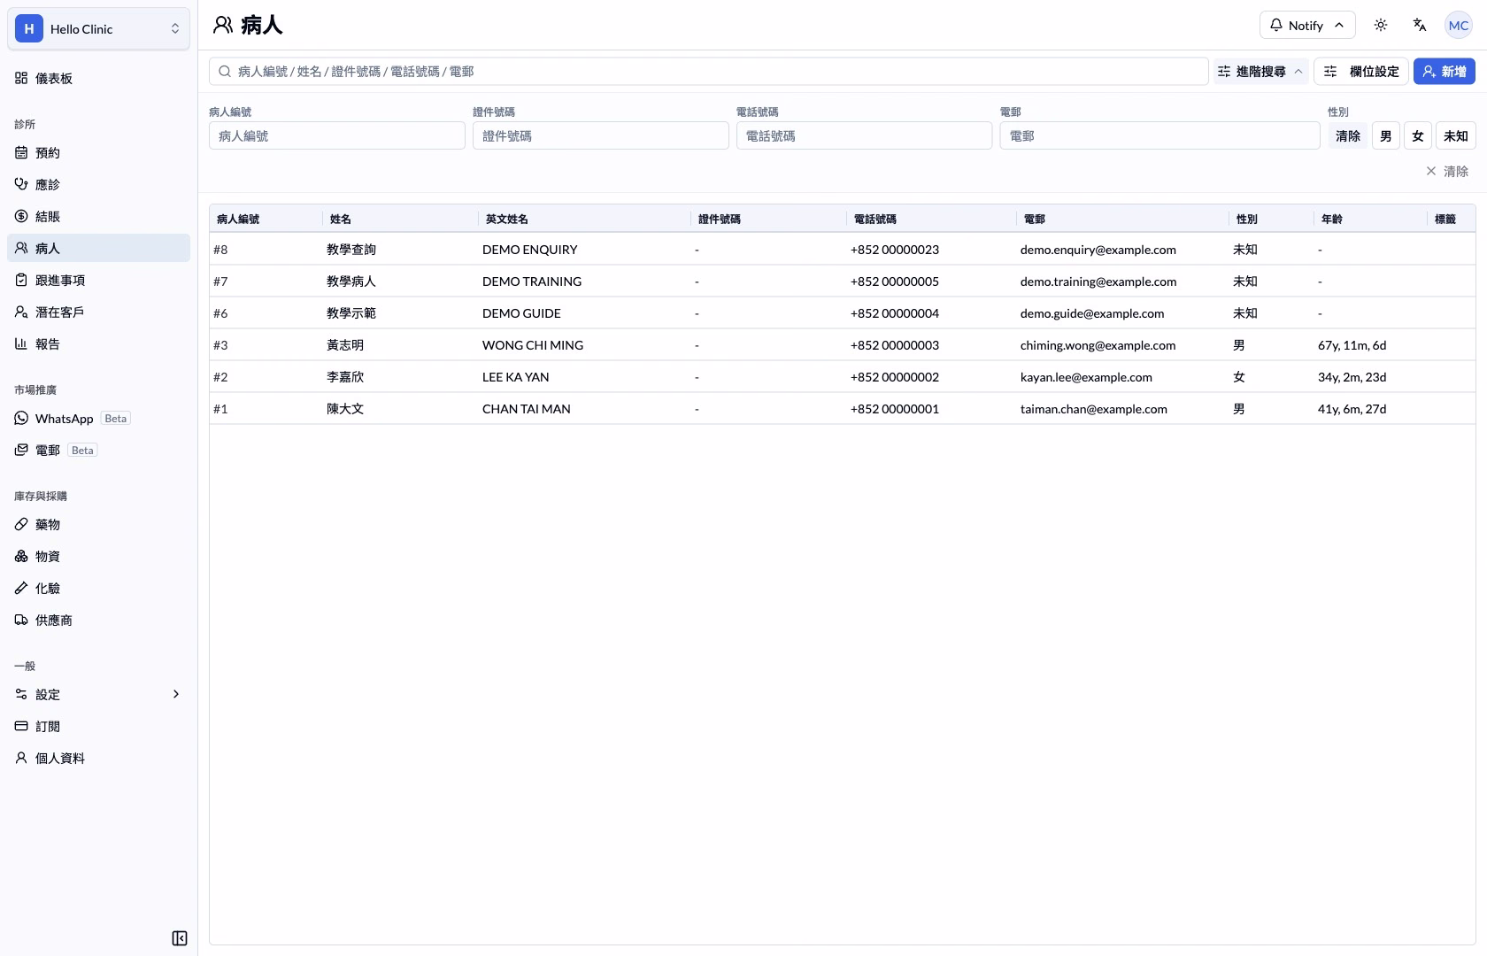Collapse the 進階搜尋 advanced search panel

tap(1260, 71)
